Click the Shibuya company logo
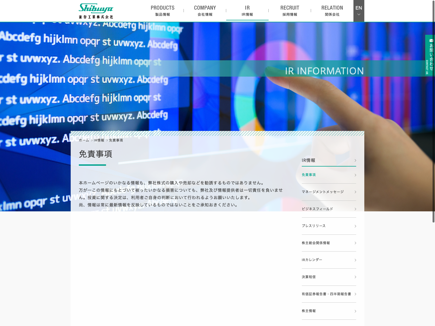The image size is (435, 326). (x=96, y=11)
